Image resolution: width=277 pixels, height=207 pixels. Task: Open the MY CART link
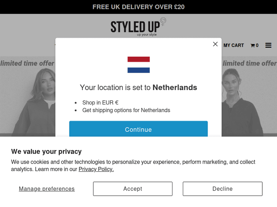tap(233, 45)
